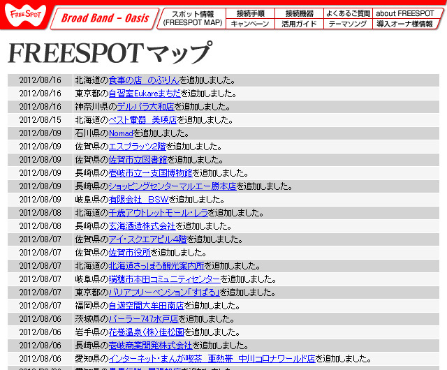This screenshot has width=447, height=370.
Task: Open ショッピングセンターマルエー勝本店 link
Action: coord(173,186)
